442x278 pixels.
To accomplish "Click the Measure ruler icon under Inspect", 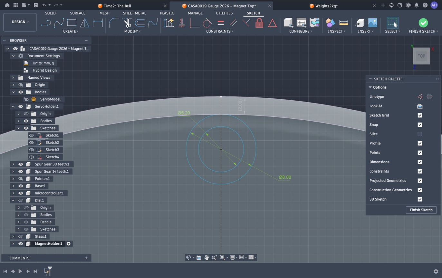I will (344, 23).
